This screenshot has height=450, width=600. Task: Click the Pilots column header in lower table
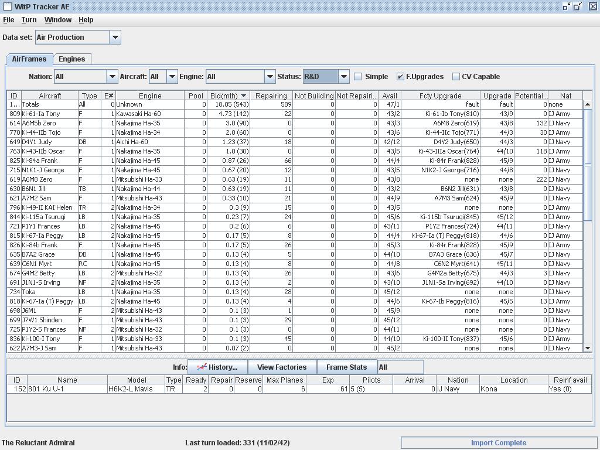[x=371, y=380]
